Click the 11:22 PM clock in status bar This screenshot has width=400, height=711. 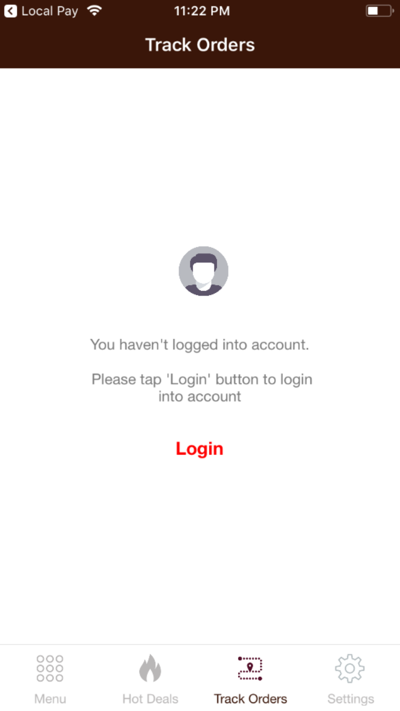click(202, 11)
